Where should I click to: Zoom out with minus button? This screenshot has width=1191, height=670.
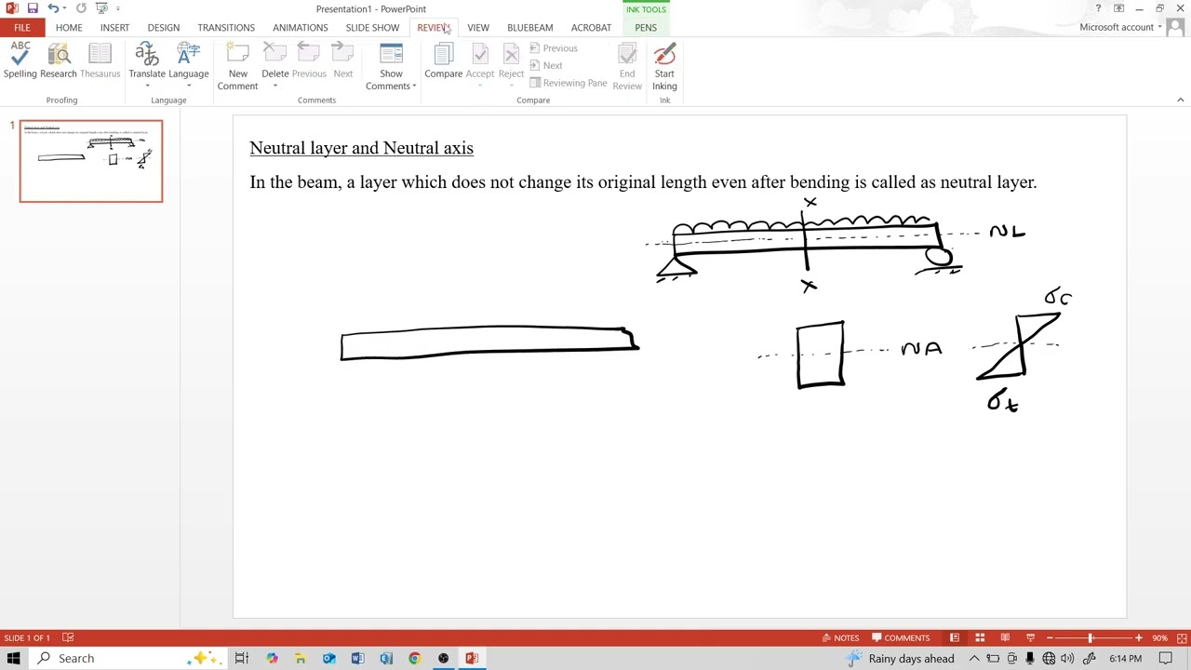(1050, 637)
